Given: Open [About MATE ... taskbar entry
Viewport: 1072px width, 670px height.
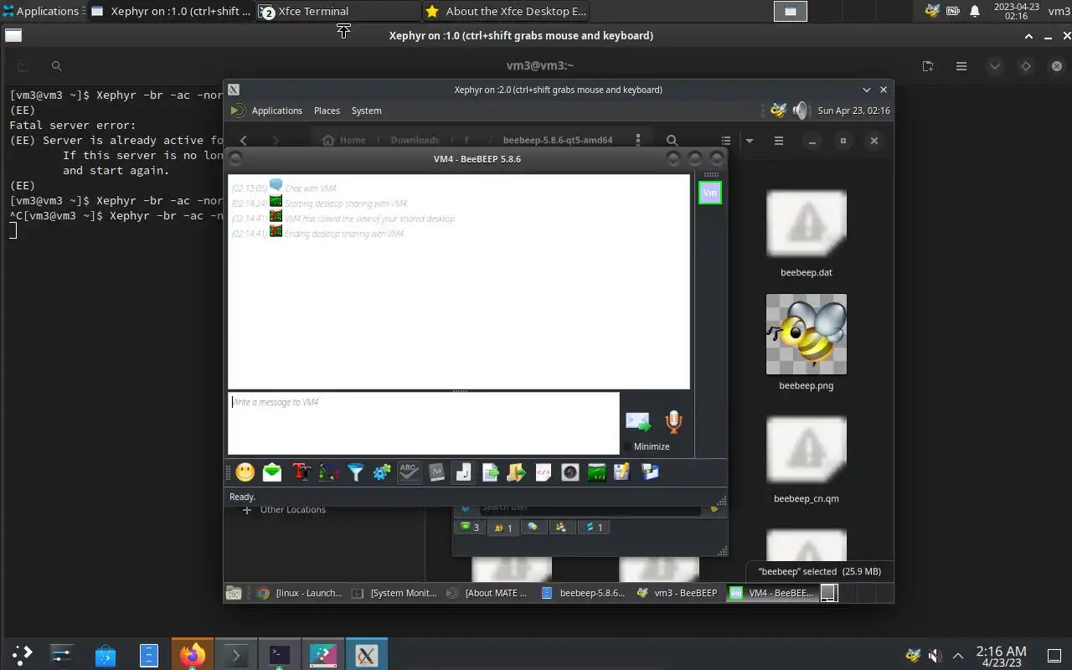Looking at the screenshot, I should [x=487, y=593].
